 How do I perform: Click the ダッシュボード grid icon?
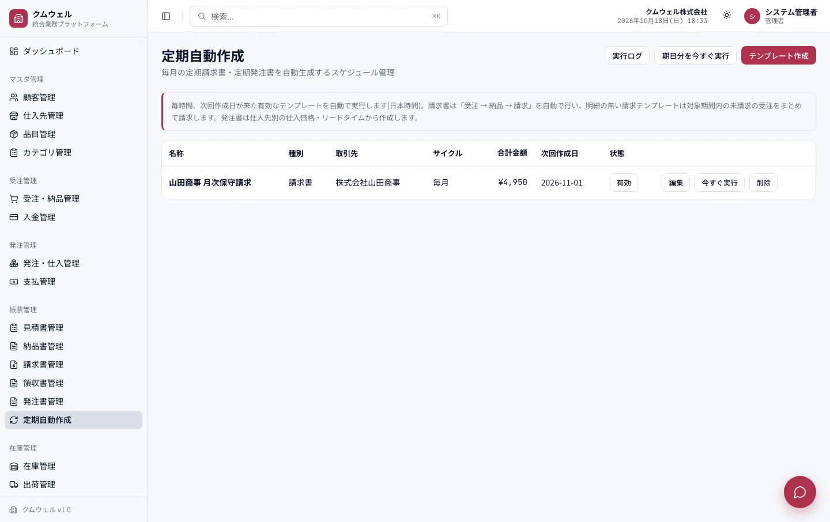tap(14, 51)
